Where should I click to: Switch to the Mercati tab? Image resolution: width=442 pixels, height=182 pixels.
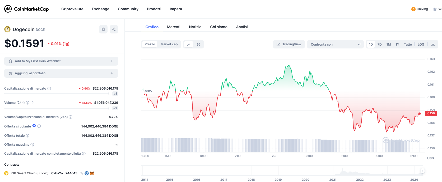174,27
